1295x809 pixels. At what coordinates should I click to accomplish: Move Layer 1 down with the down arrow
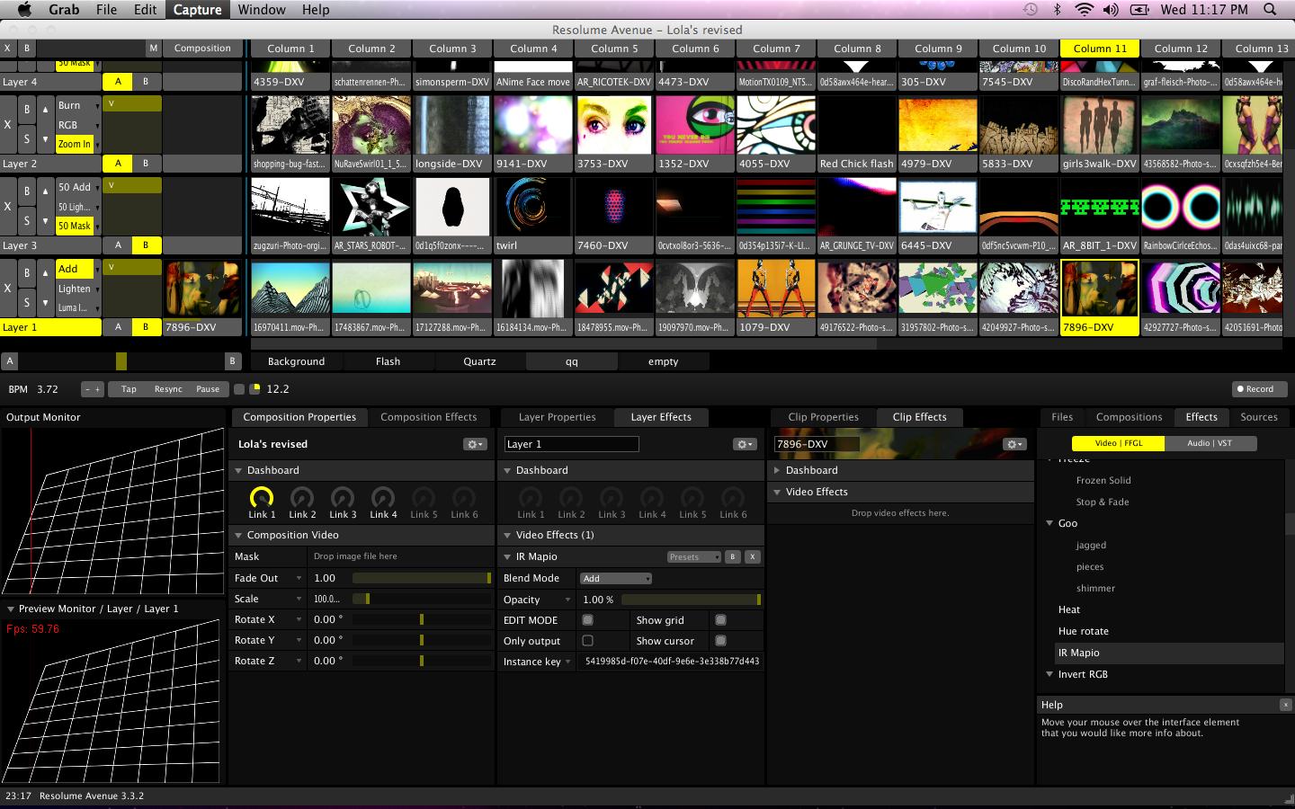click(45, 303)
